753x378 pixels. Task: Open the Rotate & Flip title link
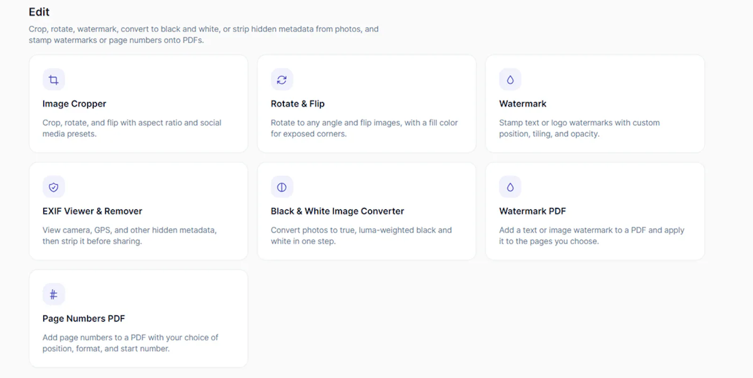[298, 104]
